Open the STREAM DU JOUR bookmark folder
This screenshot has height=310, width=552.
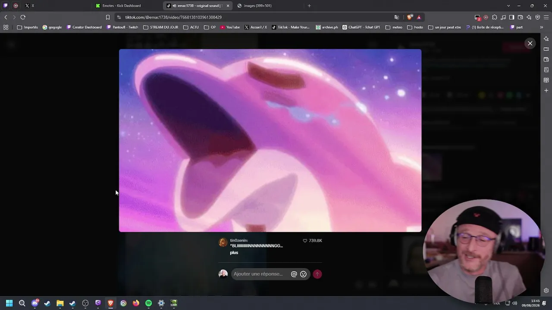click(x=160, y=27)
